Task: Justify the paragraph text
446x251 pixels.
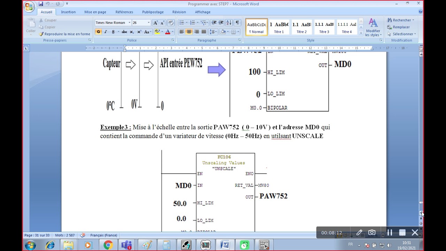Action: click(x=204, y=32)
